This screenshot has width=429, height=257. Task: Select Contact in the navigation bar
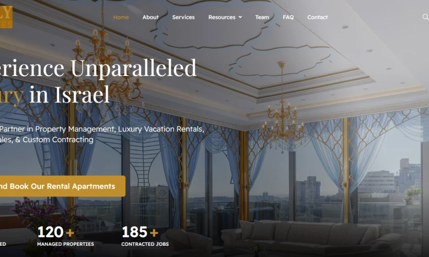[317, 17]
